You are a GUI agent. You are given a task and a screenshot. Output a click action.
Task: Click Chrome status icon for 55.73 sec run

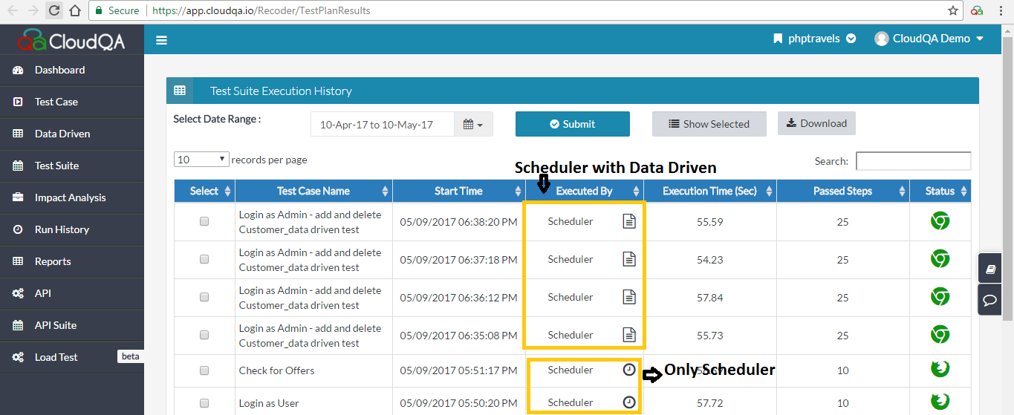[940, 335]
